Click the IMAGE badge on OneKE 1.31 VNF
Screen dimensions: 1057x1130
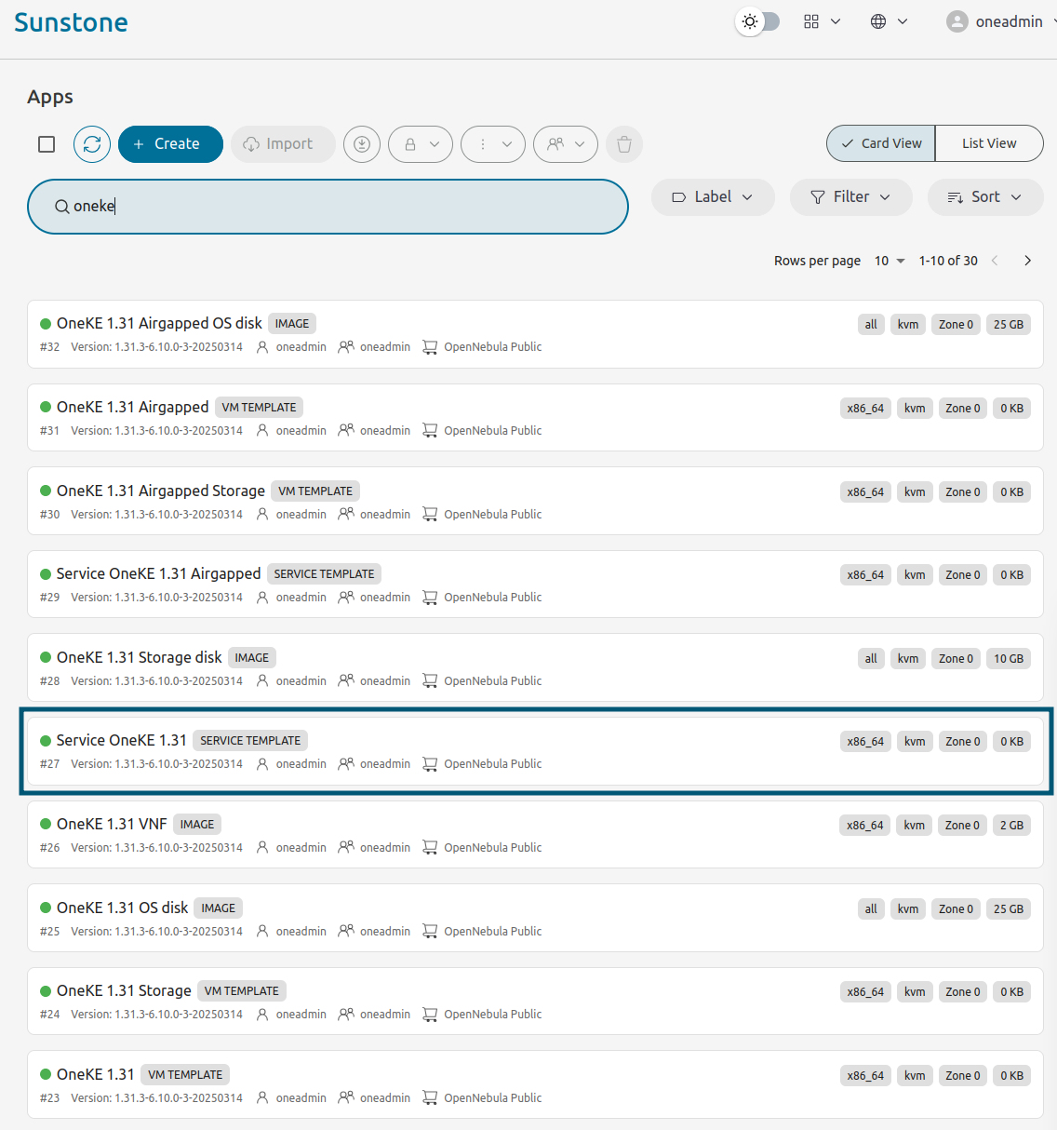pyautogui.click(x=197, y=825)
